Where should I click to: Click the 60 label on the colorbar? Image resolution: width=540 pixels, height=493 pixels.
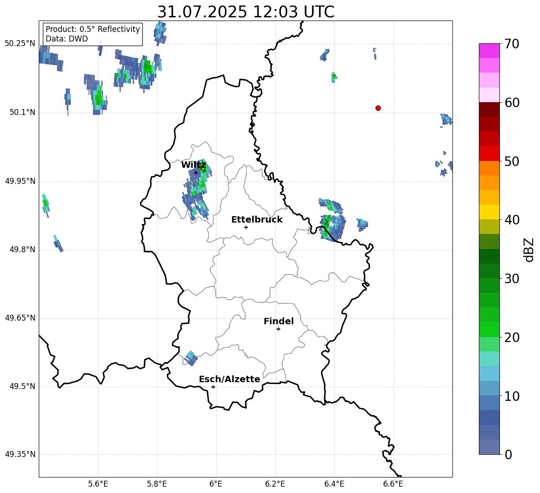(512, 103)
